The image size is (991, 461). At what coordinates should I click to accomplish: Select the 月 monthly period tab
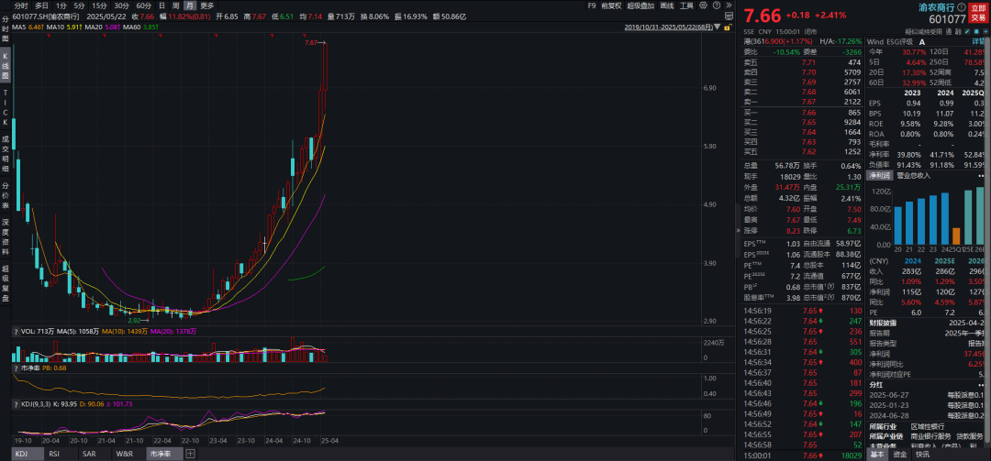tap(189, 5)
